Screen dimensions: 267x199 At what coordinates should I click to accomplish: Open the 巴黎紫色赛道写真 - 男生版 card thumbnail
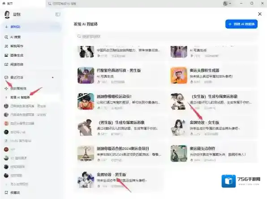(x=86, y=75)
